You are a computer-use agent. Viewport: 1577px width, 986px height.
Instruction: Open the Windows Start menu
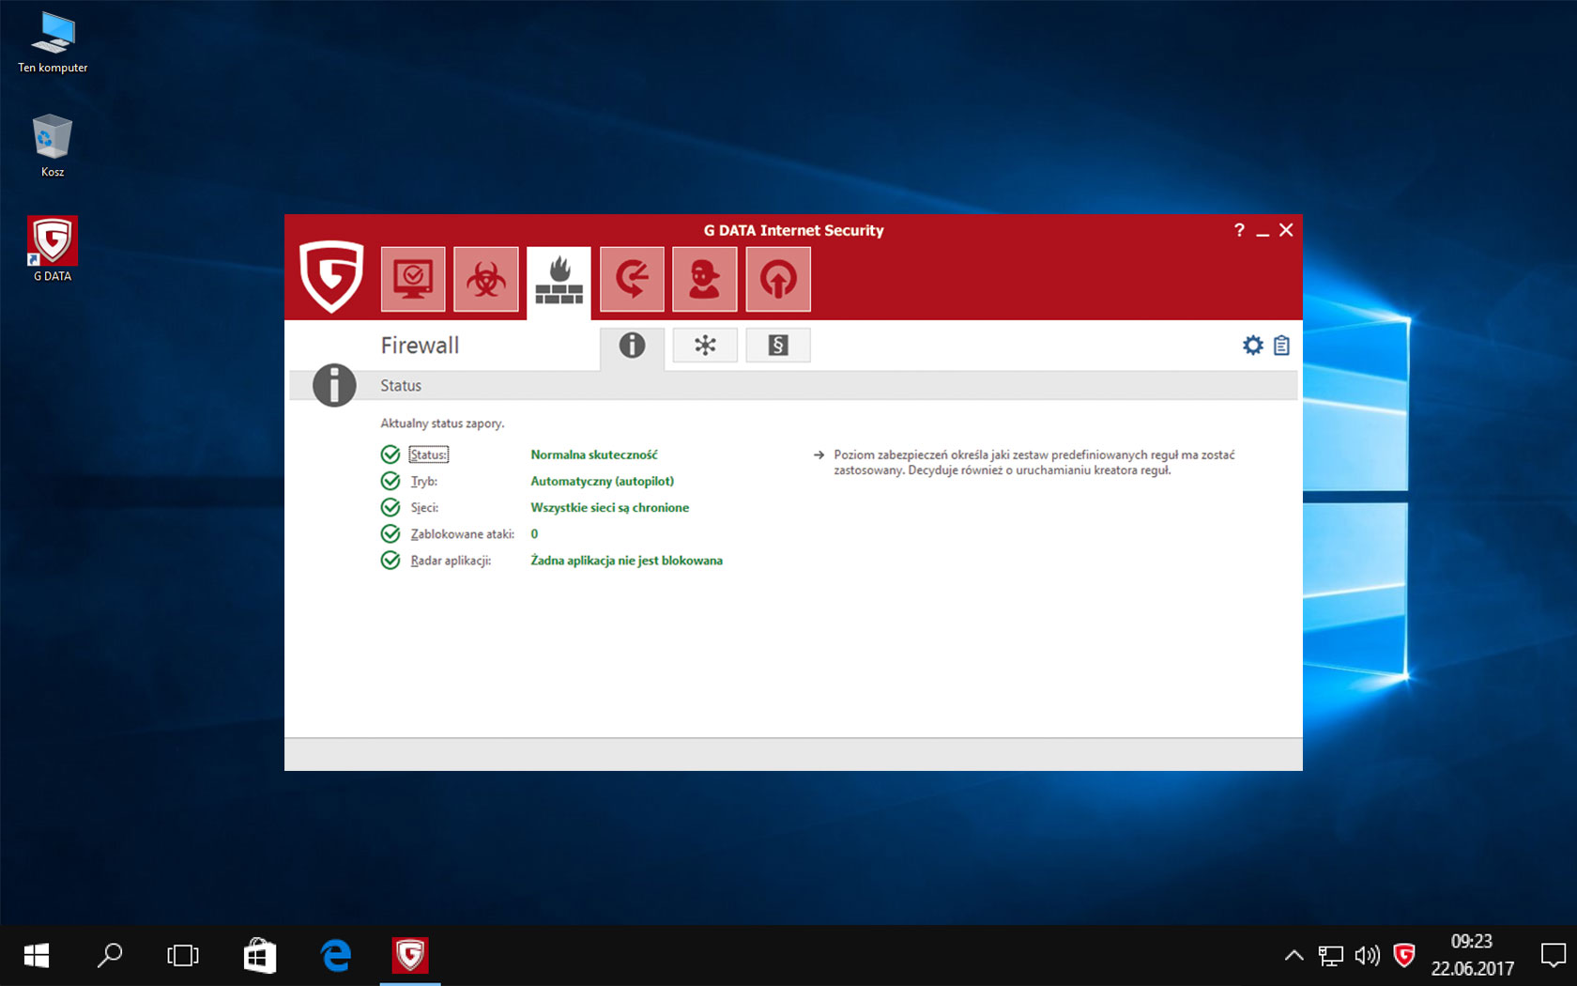point(37,956)
